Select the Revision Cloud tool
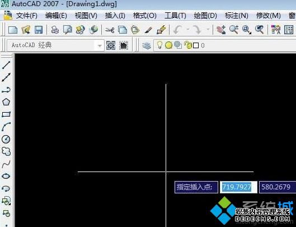296x227 pixels. tap(6, 151)
